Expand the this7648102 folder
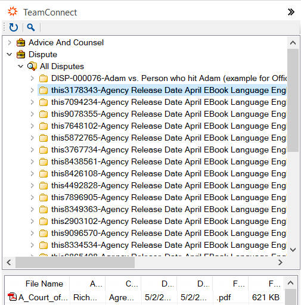Screen dimensions: 301x305 click(32, 126)
